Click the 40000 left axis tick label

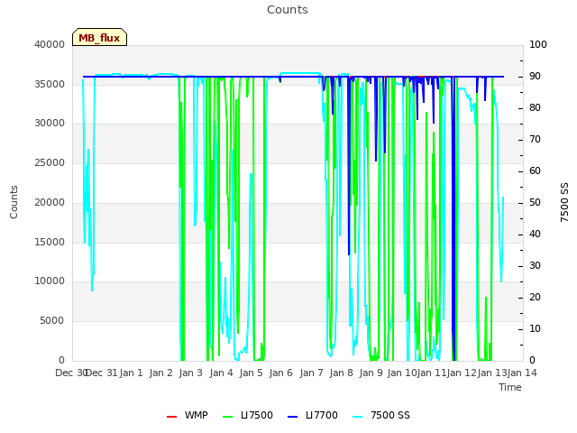pos(50,44)
